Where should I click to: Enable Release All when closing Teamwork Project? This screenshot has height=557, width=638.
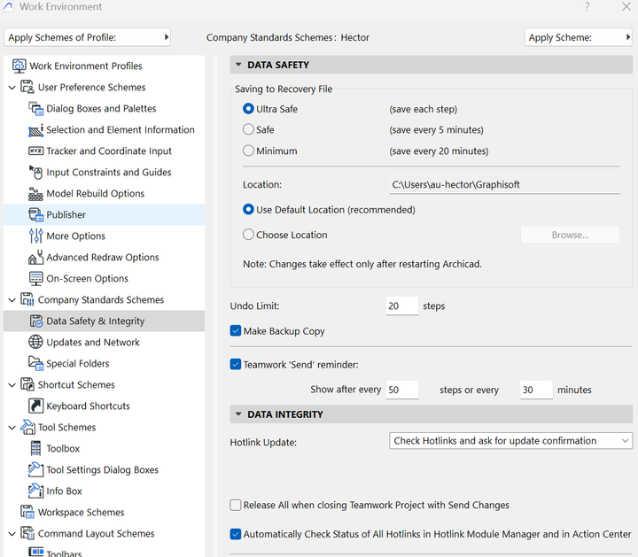[236, 506]
